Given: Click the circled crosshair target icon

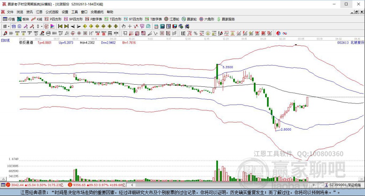Looking at the screenshot, I should click(73, 33).
